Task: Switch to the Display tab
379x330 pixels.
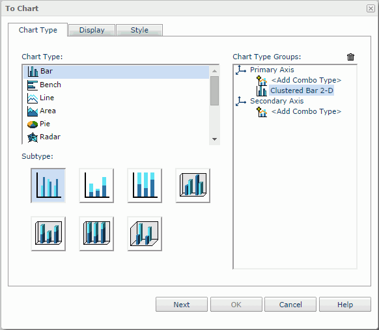Action: 92,30
